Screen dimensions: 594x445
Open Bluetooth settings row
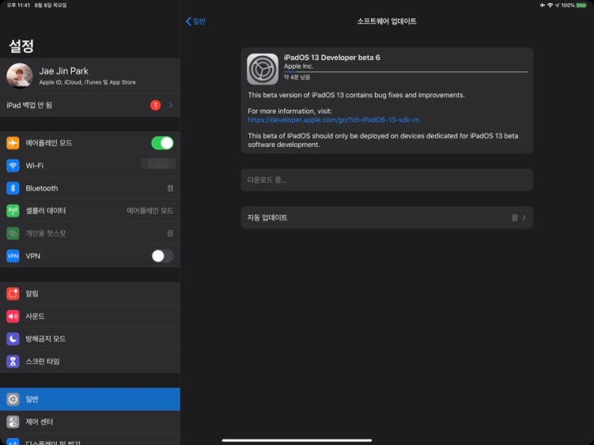click(x=90, y=189)
